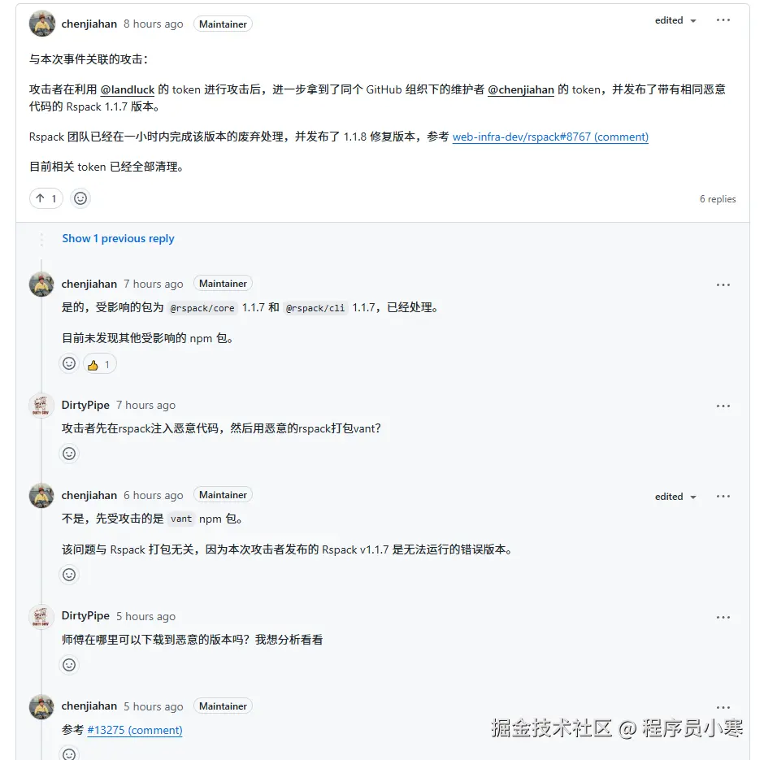The height and width of the screenshot is (760, 764).
Task: Open the three-dot menu on chenjiahan's 6 hours ago reply
Action: point(723,497)
